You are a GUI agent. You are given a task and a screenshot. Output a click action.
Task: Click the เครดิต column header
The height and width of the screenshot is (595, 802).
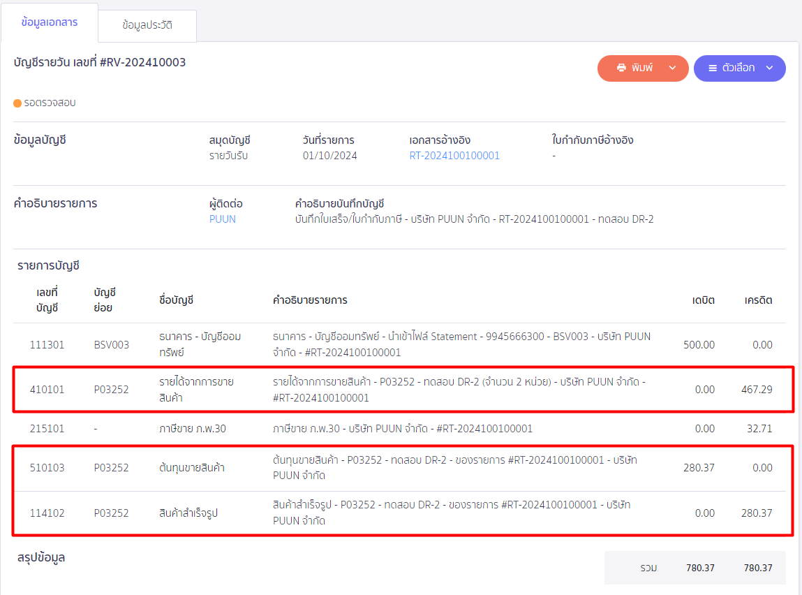point(758,300)
